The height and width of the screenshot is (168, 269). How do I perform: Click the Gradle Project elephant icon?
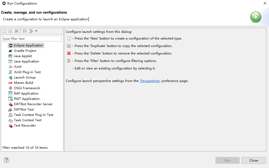[10, 51]
